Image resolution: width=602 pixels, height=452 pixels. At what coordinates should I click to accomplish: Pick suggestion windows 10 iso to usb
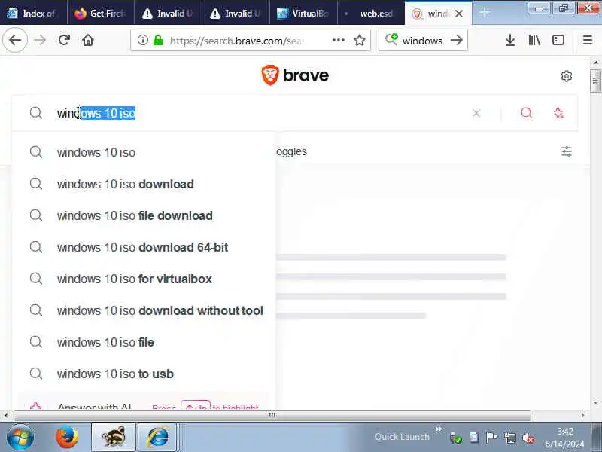[144, 374]
